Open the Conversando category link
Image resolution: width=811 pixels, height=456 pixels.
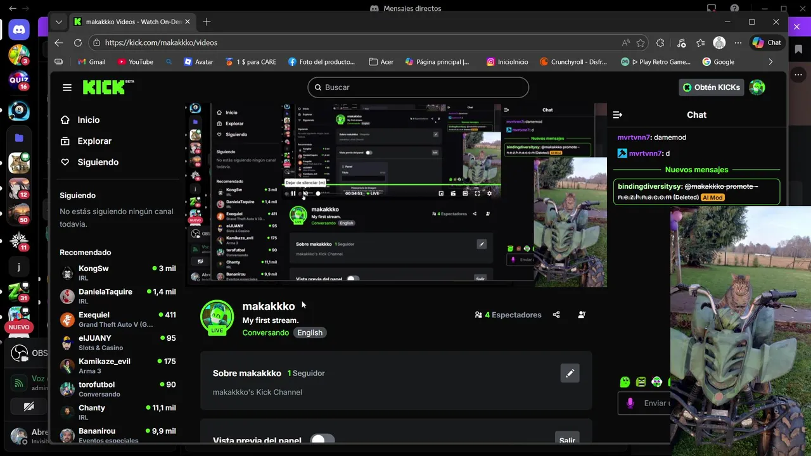265,332
